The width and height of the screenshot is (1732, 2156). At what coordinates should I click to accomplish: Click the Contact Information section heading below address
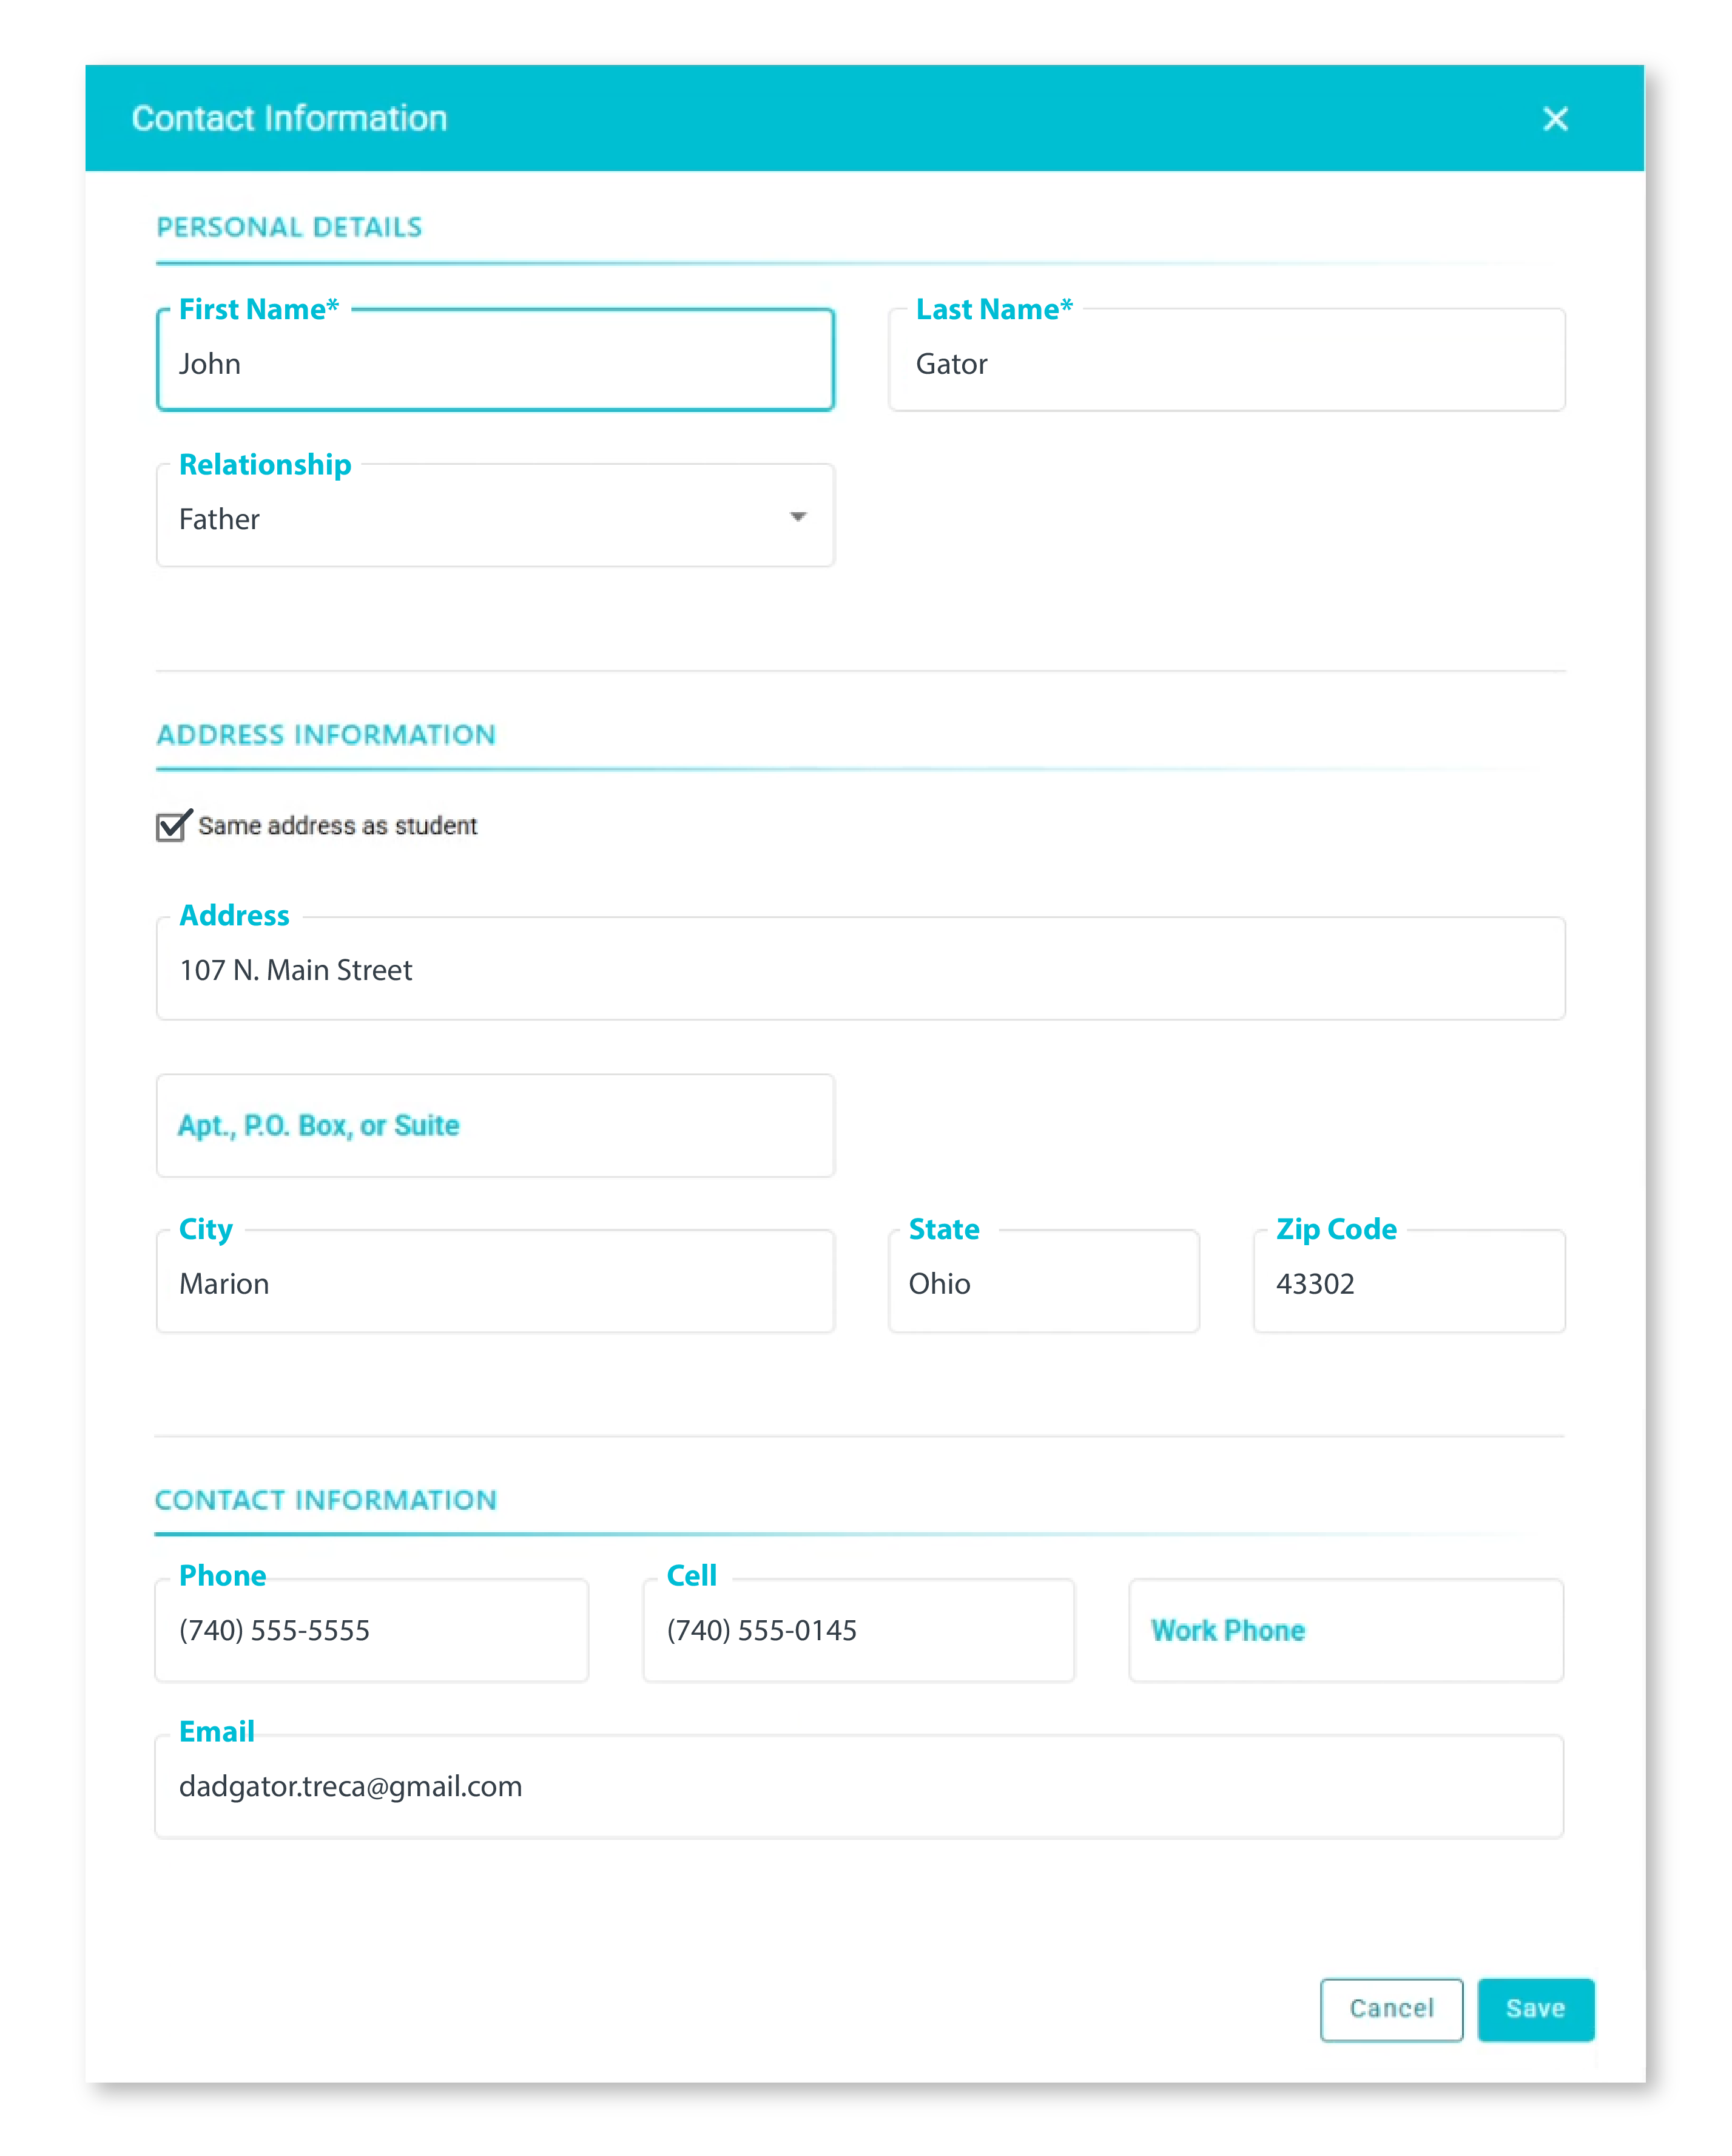point(325,1500)
